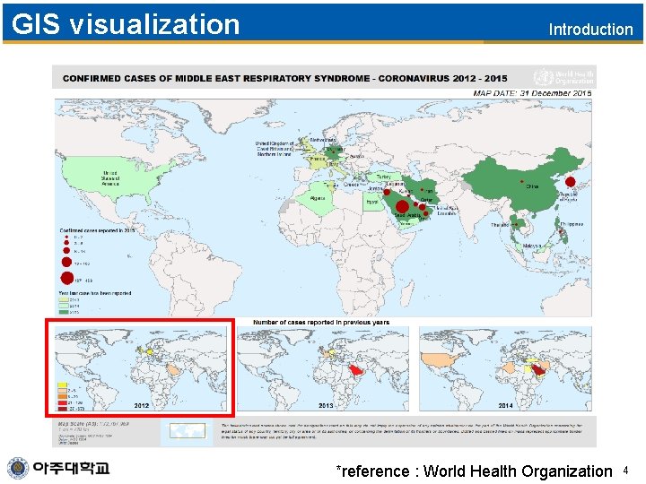Click the 'CONFIRMED CASES OF MIDDLE EAST RESPIRATORY SYNDROME' heading
Screen dimensions: 646x484
(x=285, y=78)
